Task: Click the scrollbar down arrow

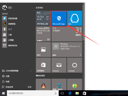Action: (x=83, y=89)
